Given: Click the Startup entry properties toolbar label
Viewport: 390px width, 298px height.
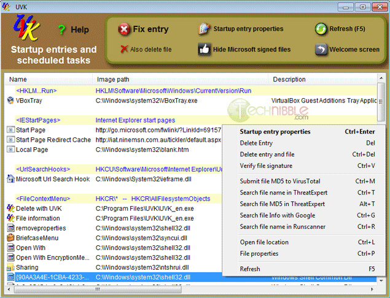Looking at the screenshot, I should [248, 29].
